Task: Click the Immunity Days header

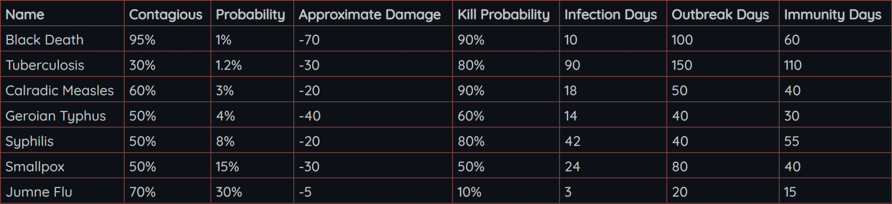Action: [x=833, y=15]
